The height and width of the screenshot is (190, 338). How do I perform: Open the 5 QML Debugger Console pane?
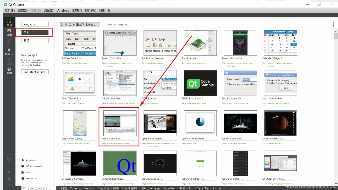[157, 188]
